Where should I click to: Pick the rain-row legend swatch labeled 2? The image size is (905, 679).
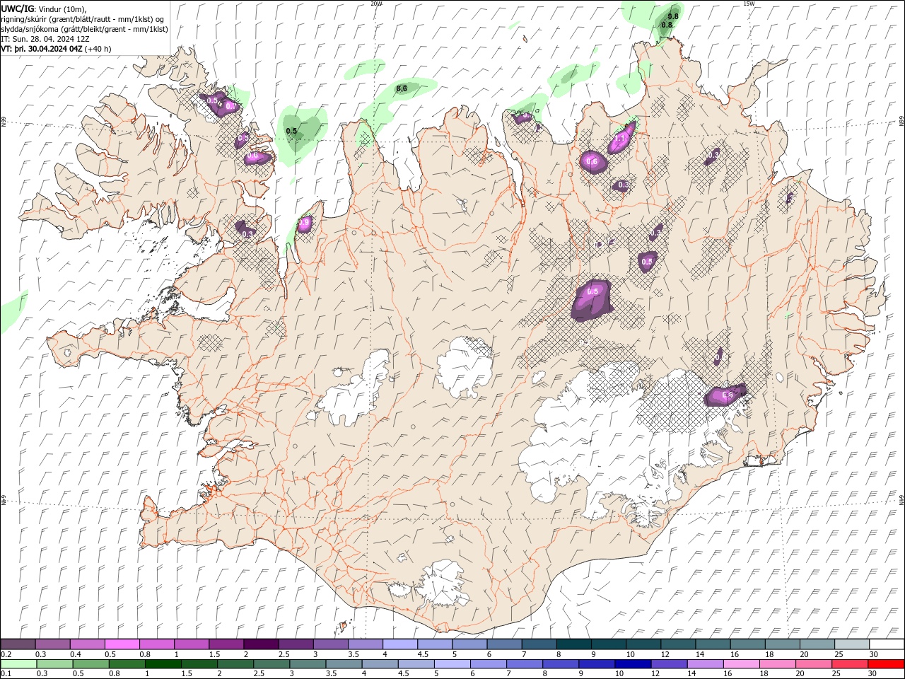(235, 664)
